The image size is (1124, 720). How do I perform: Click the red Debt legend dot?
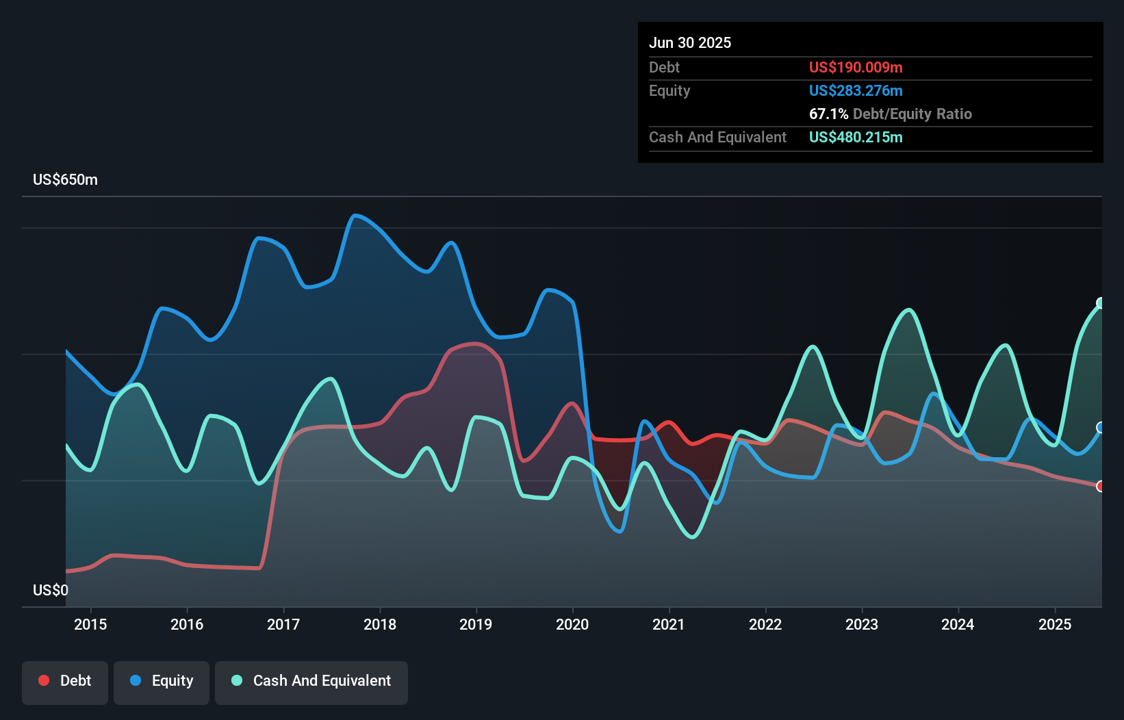point(42,681)
